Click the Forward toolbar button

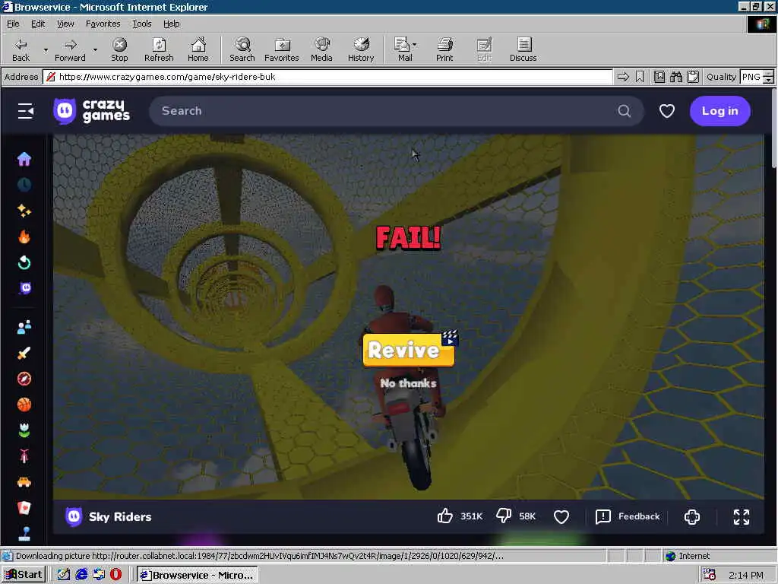(x=70, y=49)
